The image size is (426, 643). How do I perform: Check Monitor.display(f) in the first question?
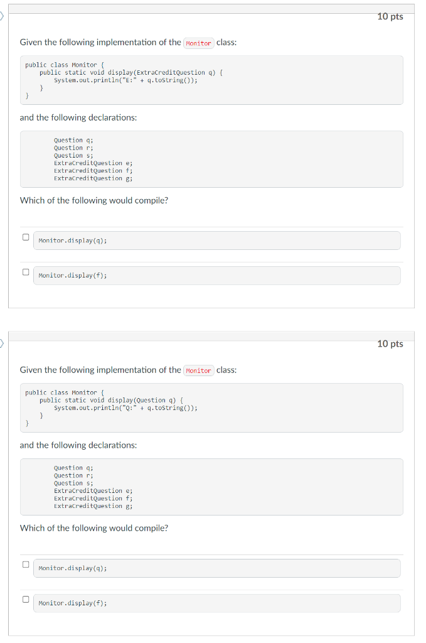(x=25, y=271)
